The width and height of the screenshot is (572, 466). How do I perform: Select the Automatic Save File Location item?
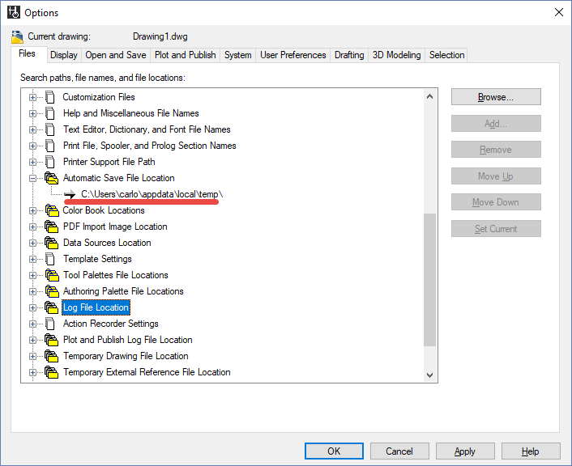point(119,178)
